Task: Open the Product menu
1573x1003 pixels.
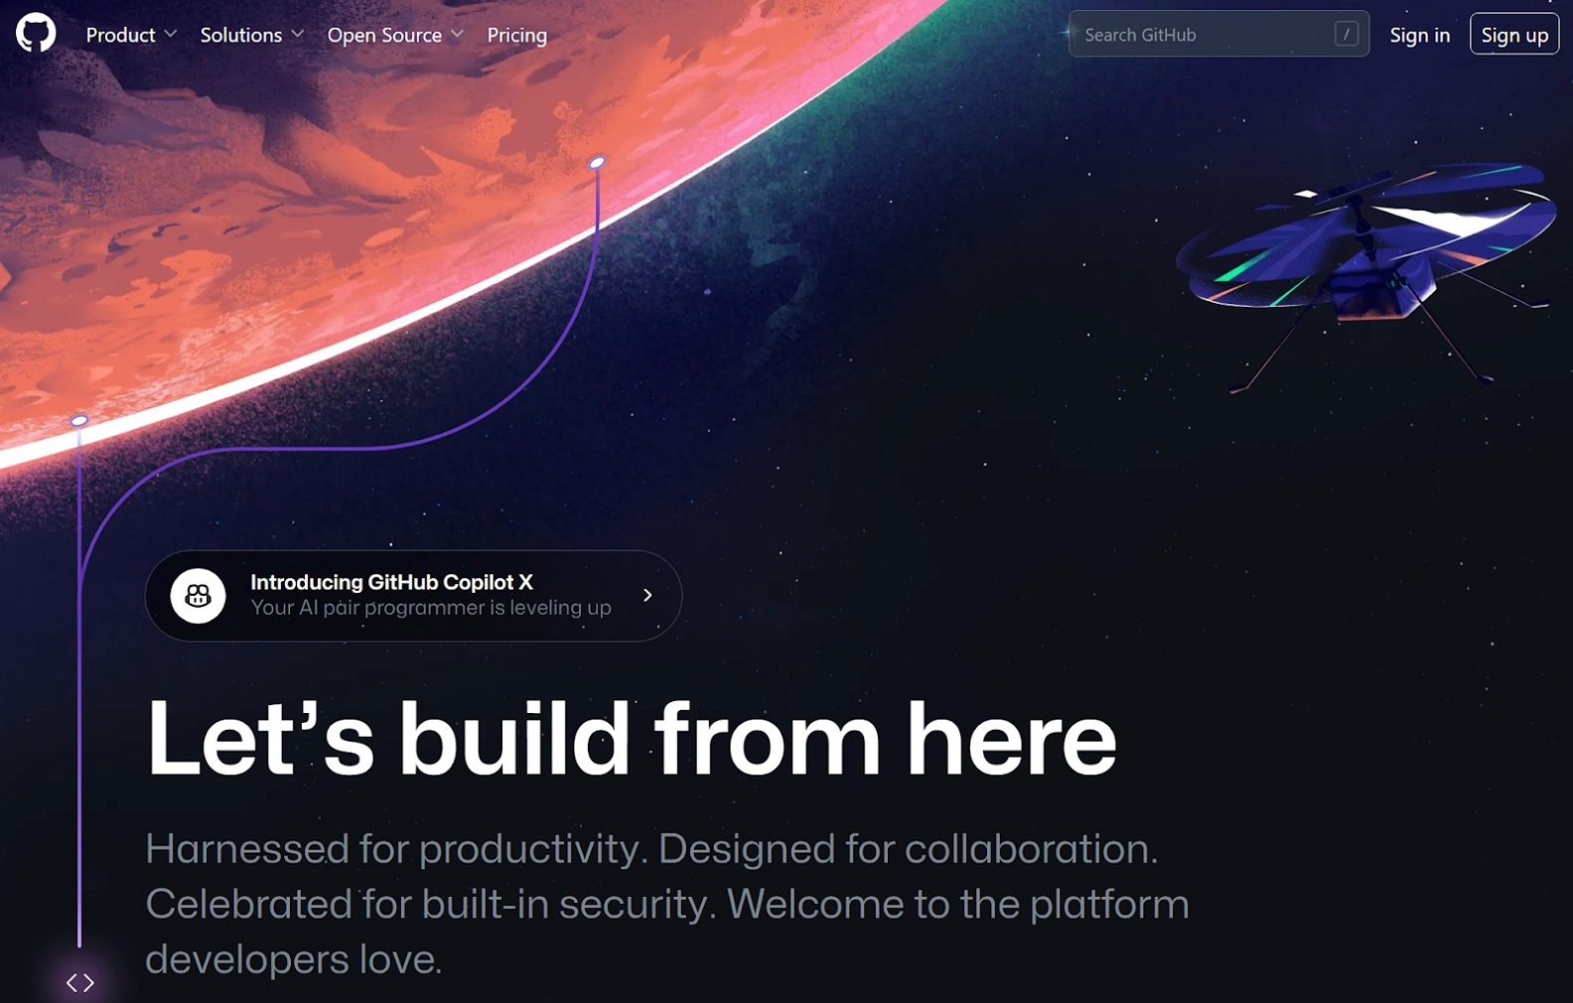Action: pyautogui.click(x=131, y=35)
